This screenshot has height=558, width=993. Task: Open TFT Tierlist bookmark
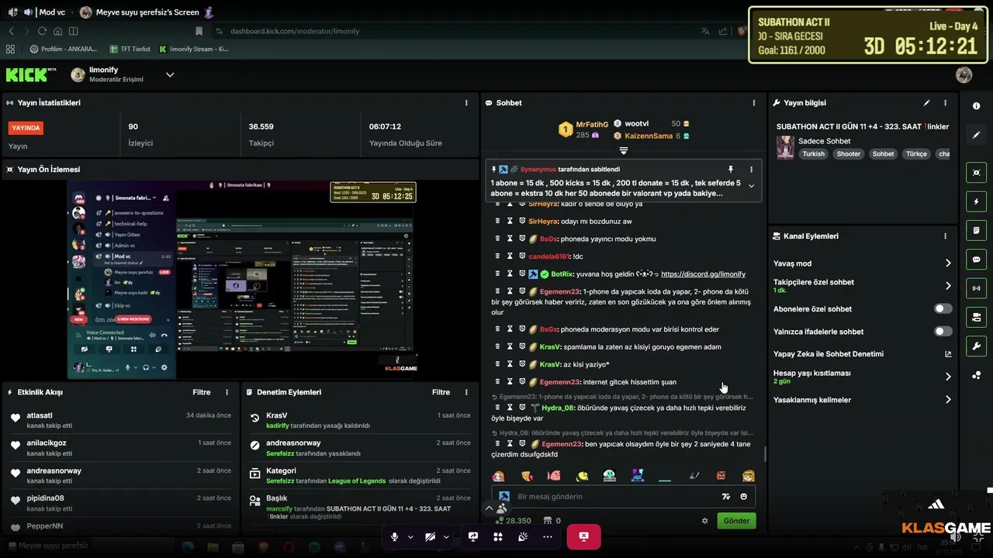pyautogui.click(x=130, y=49)
